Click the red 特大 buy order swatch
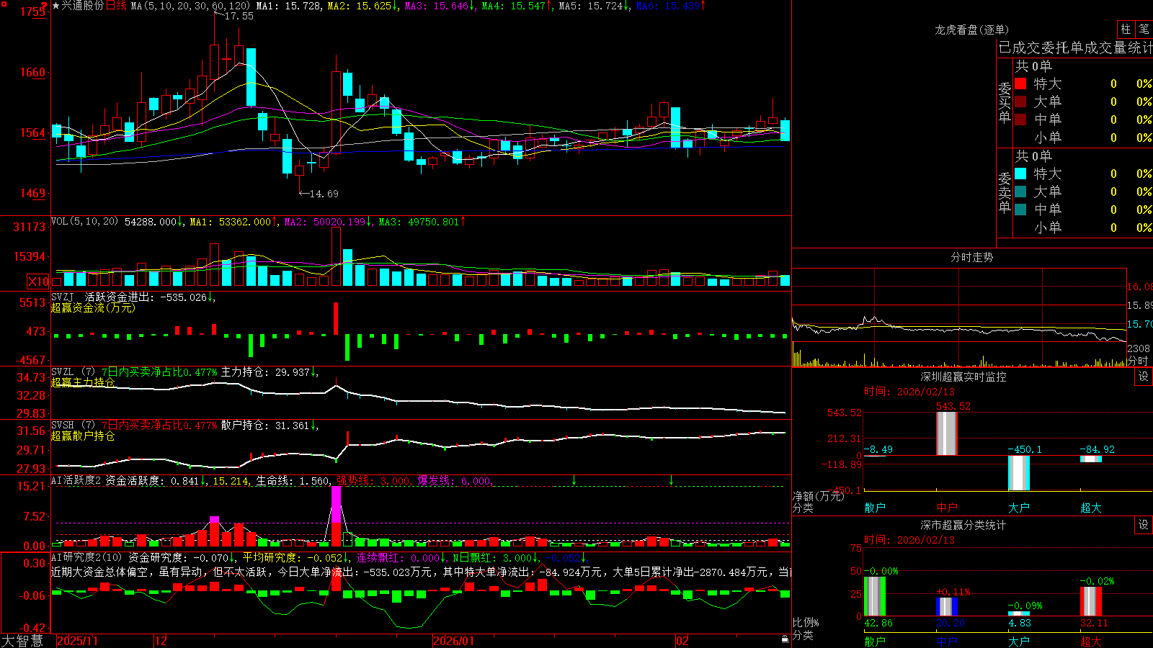This screenshot has width=1153, height=648. pos(1020,84)
